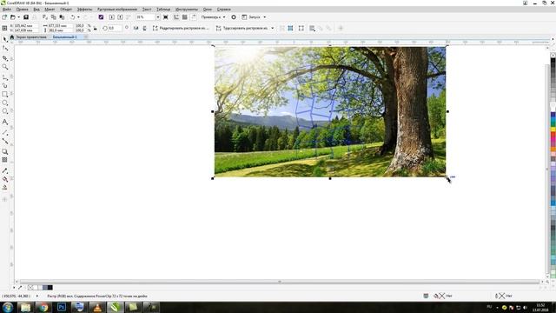Select the Artistic Media tool
Viewport: 556px width, 313px height.
(x=5, y=85)
